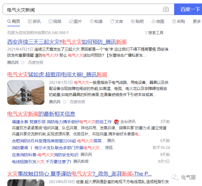Open result 西安连续三天三起火灾!电气火灾如何预防
The width and height of the screenshot is (202, 186).
point(67,42)
